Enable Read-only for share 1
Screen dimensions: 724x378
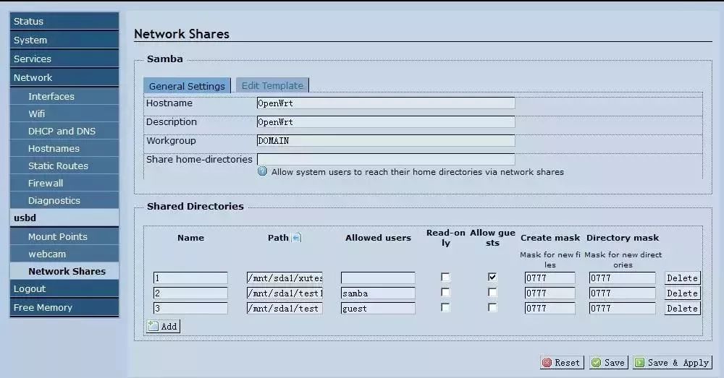(x=445, y=278)
